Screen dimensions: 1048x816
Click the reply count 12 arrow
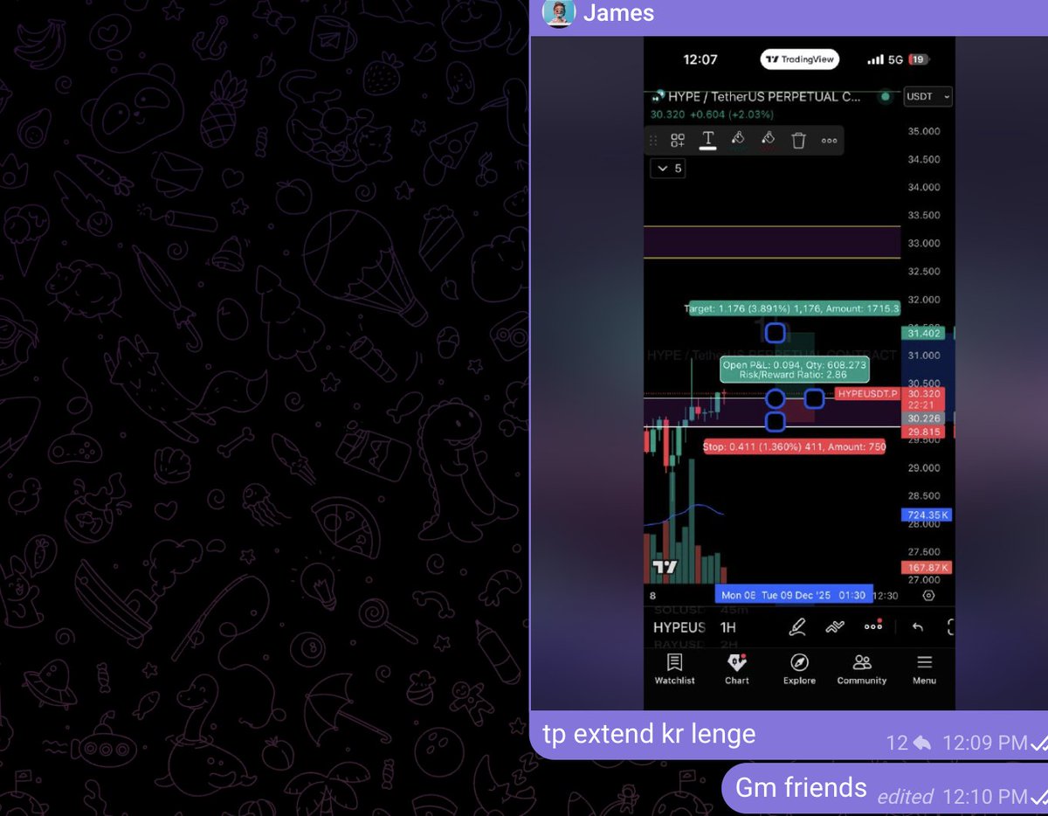pyautogui.click(x=909, y=743)
